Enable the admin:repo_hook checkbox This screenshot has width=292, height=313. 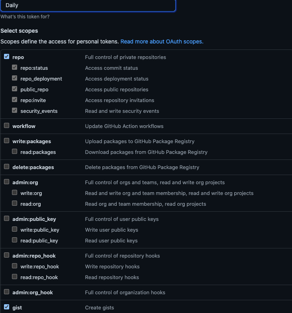pos(7,255)
